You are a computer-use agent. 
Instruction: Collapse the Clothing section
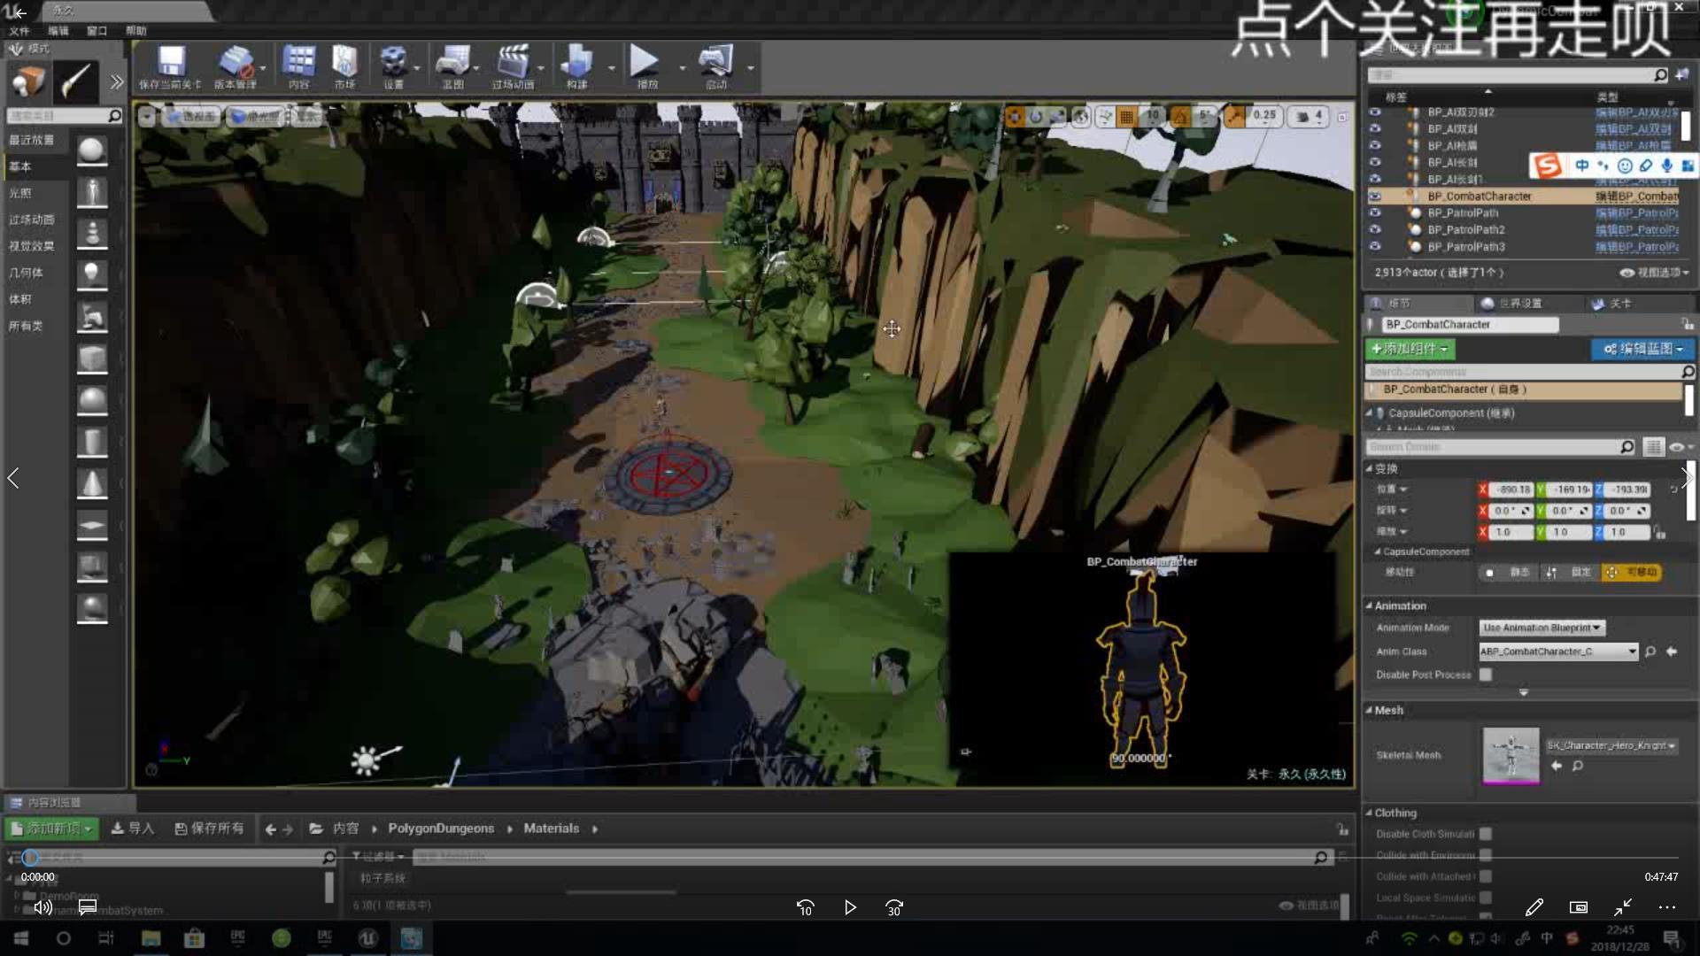click(x=1369, y=813)
